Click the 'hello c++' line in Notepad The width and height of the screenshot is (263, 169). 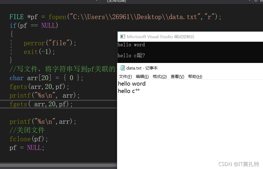[x=129, y=91]
